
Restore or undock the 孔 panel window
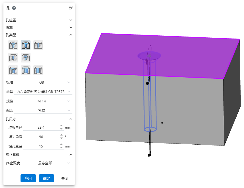[x=71, y=8]
